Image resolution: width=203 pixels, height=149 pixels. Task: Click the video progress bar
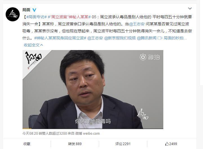(x=93, y=128)
